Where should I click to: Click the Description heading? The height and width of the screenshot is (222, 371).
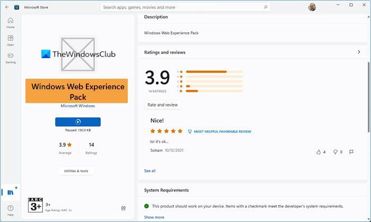click(156, 17)
